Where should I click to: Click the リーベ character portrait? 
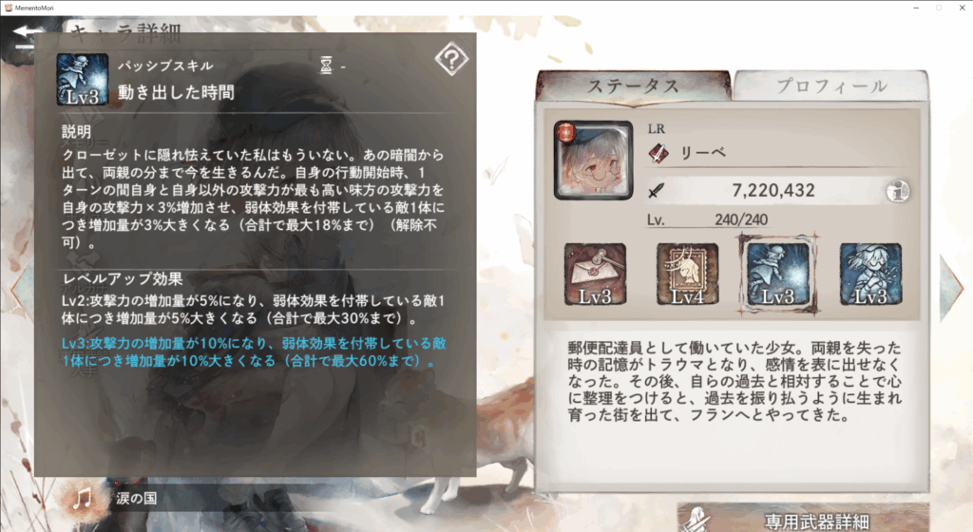point(593,160)
